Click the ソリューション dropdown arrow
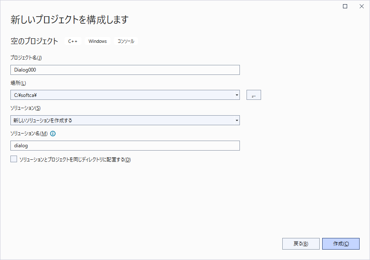Image resolution: width=370 pixels, height=260 pixels. (x=237, y=120)
